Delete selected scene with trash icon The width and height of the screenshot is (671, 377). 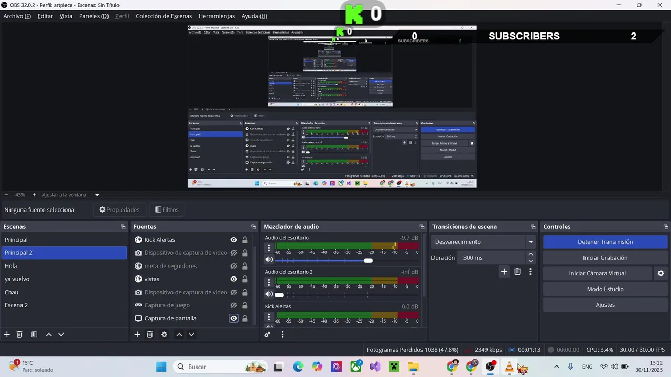point(19,335)
